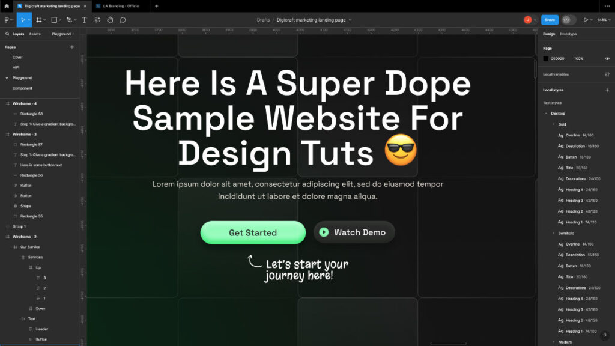Open a new tab with plus button

[x=157, y=6]
